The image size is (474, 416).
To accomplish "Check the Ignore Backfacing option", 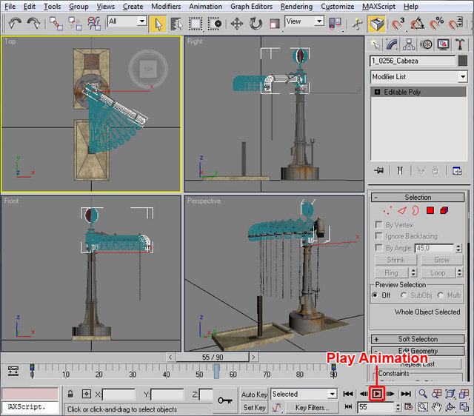I will 379,236.
